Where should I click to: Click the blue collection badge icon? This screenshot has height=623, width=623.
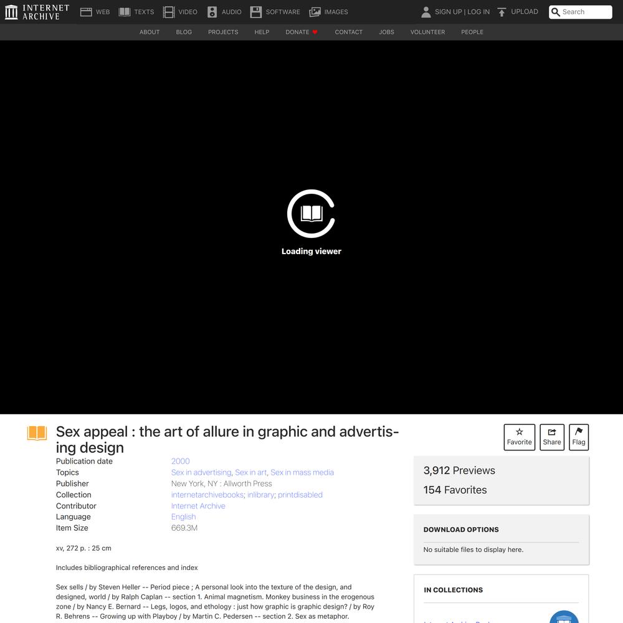click(x=564, y=617)
